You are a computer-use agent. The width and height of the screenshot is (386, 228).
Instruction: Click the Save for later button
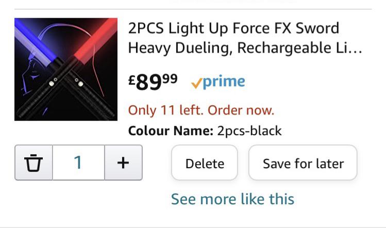point(303,162)
